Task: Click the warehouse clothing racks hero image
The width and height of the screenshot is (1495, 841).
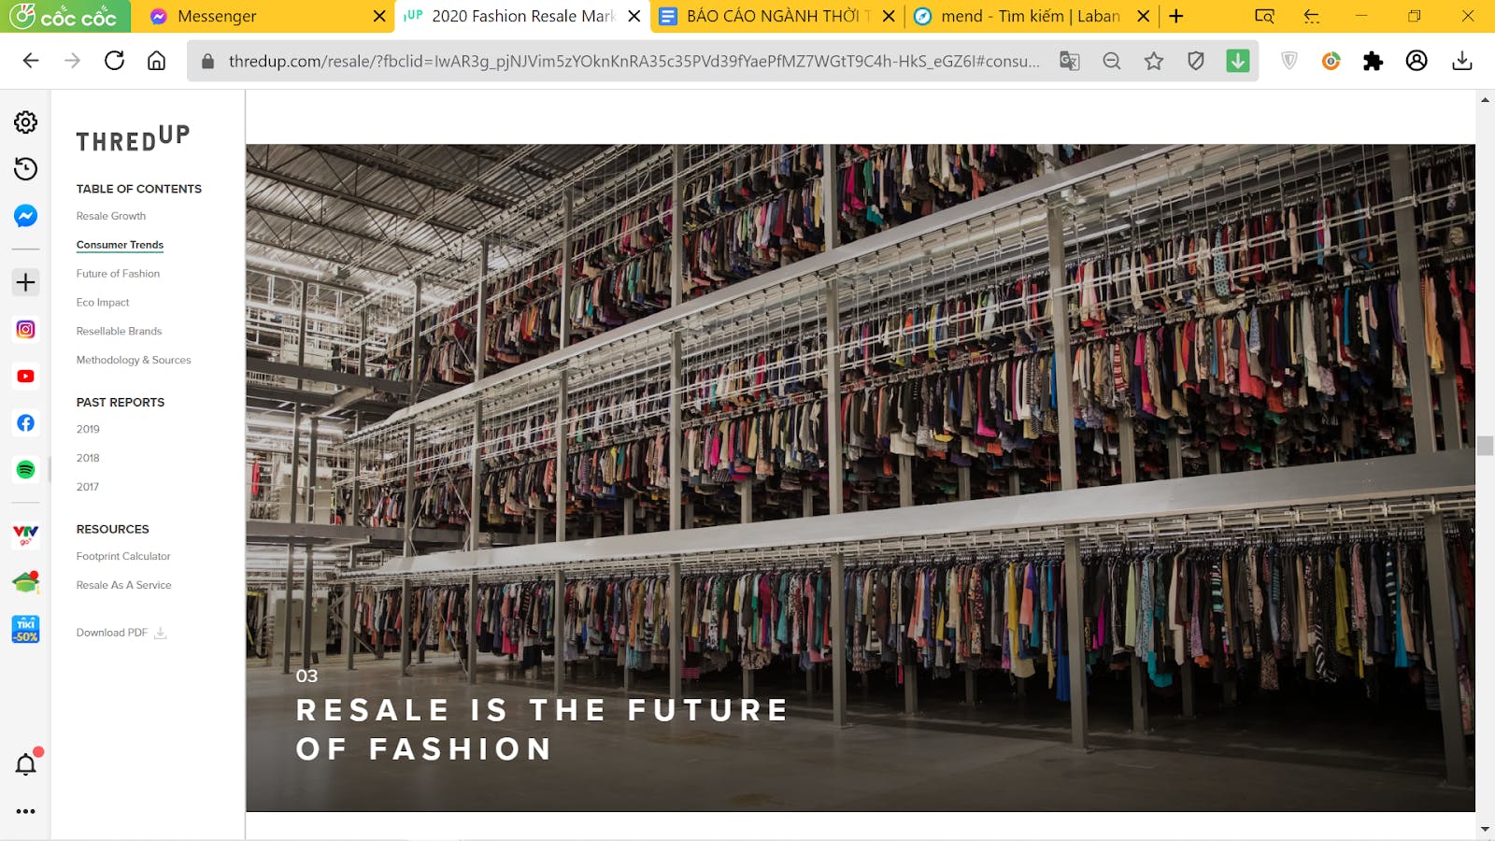Action: [x=861, y=478]
